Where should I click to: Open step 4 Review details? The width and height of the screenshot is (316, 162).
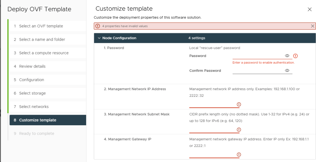[x=48, y=66]
